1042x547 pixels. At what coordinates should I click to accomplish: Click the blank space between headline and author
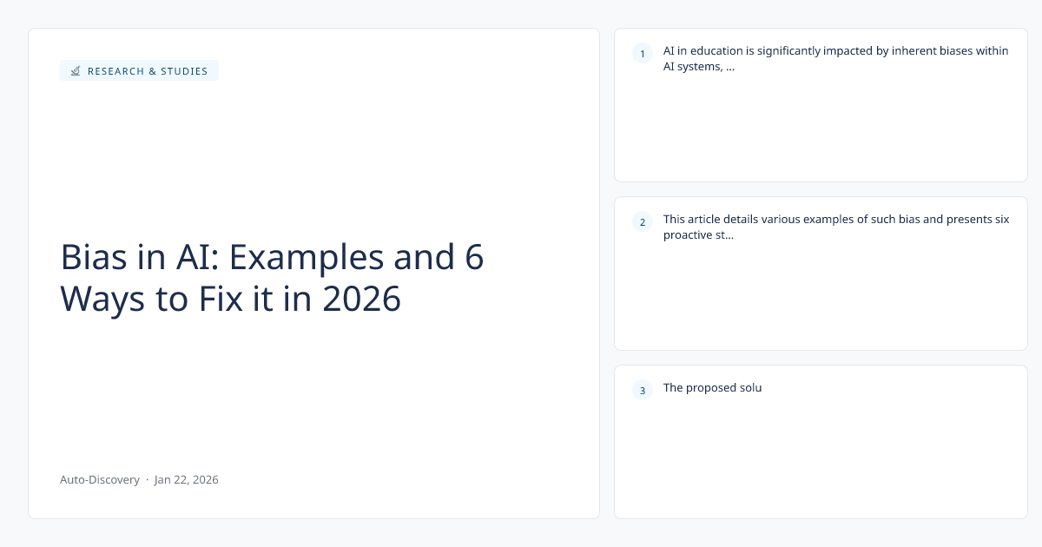313,391
